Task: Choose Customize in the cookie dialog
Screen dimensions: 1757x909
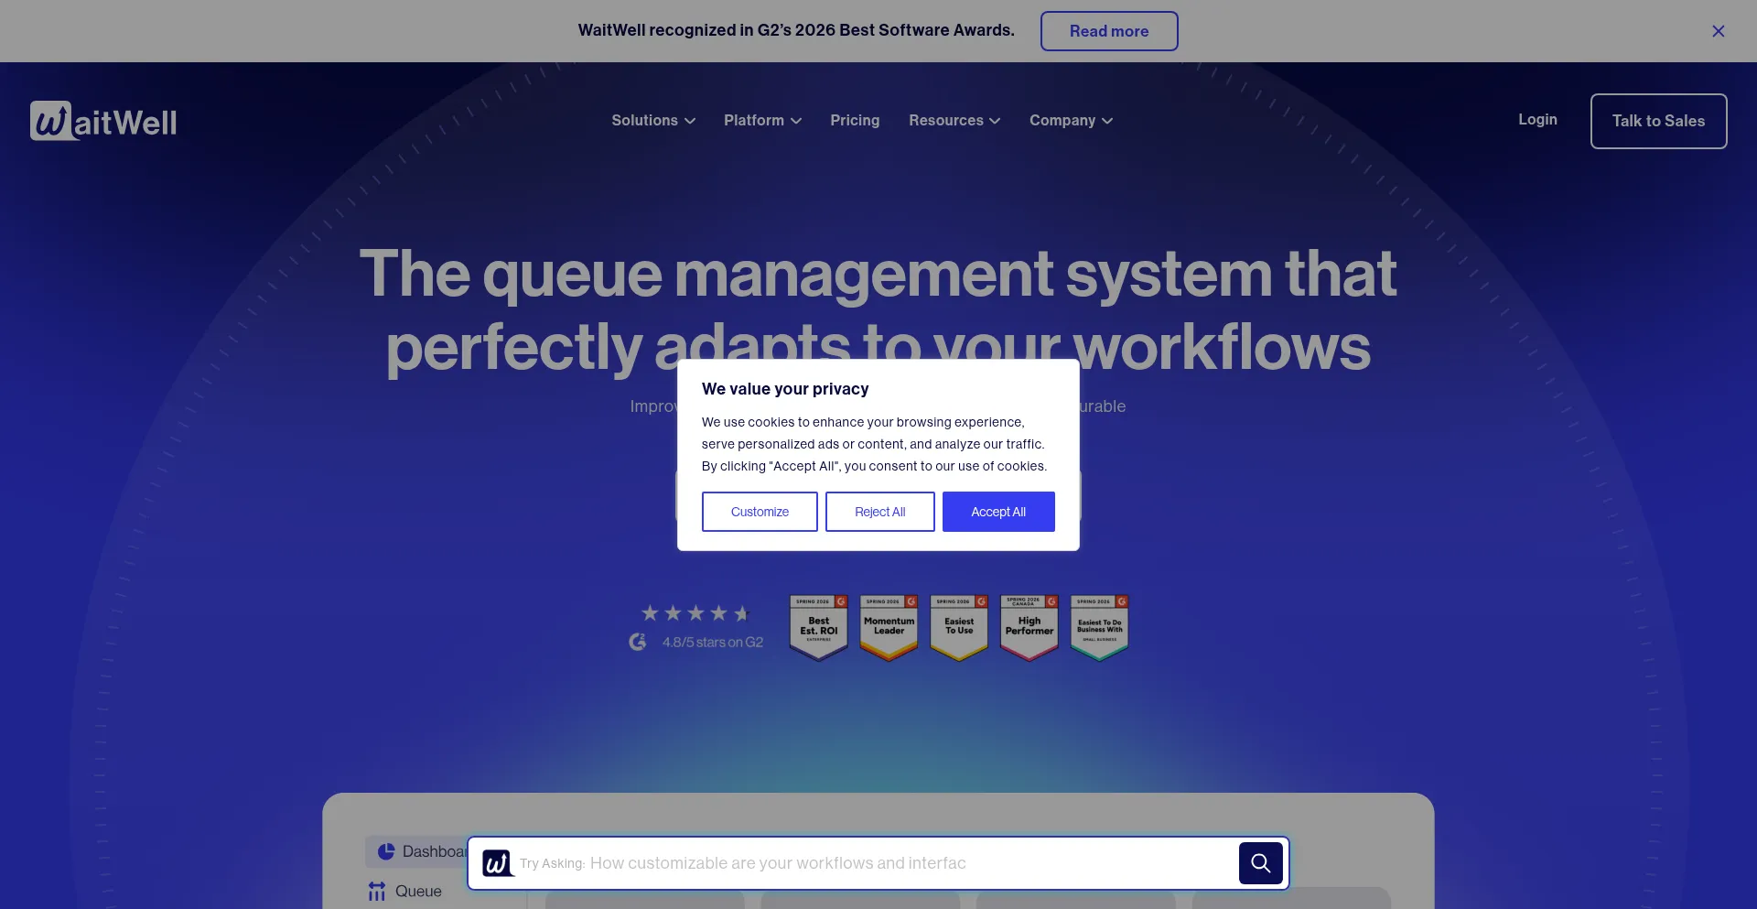Action: (x=760, y=512)
